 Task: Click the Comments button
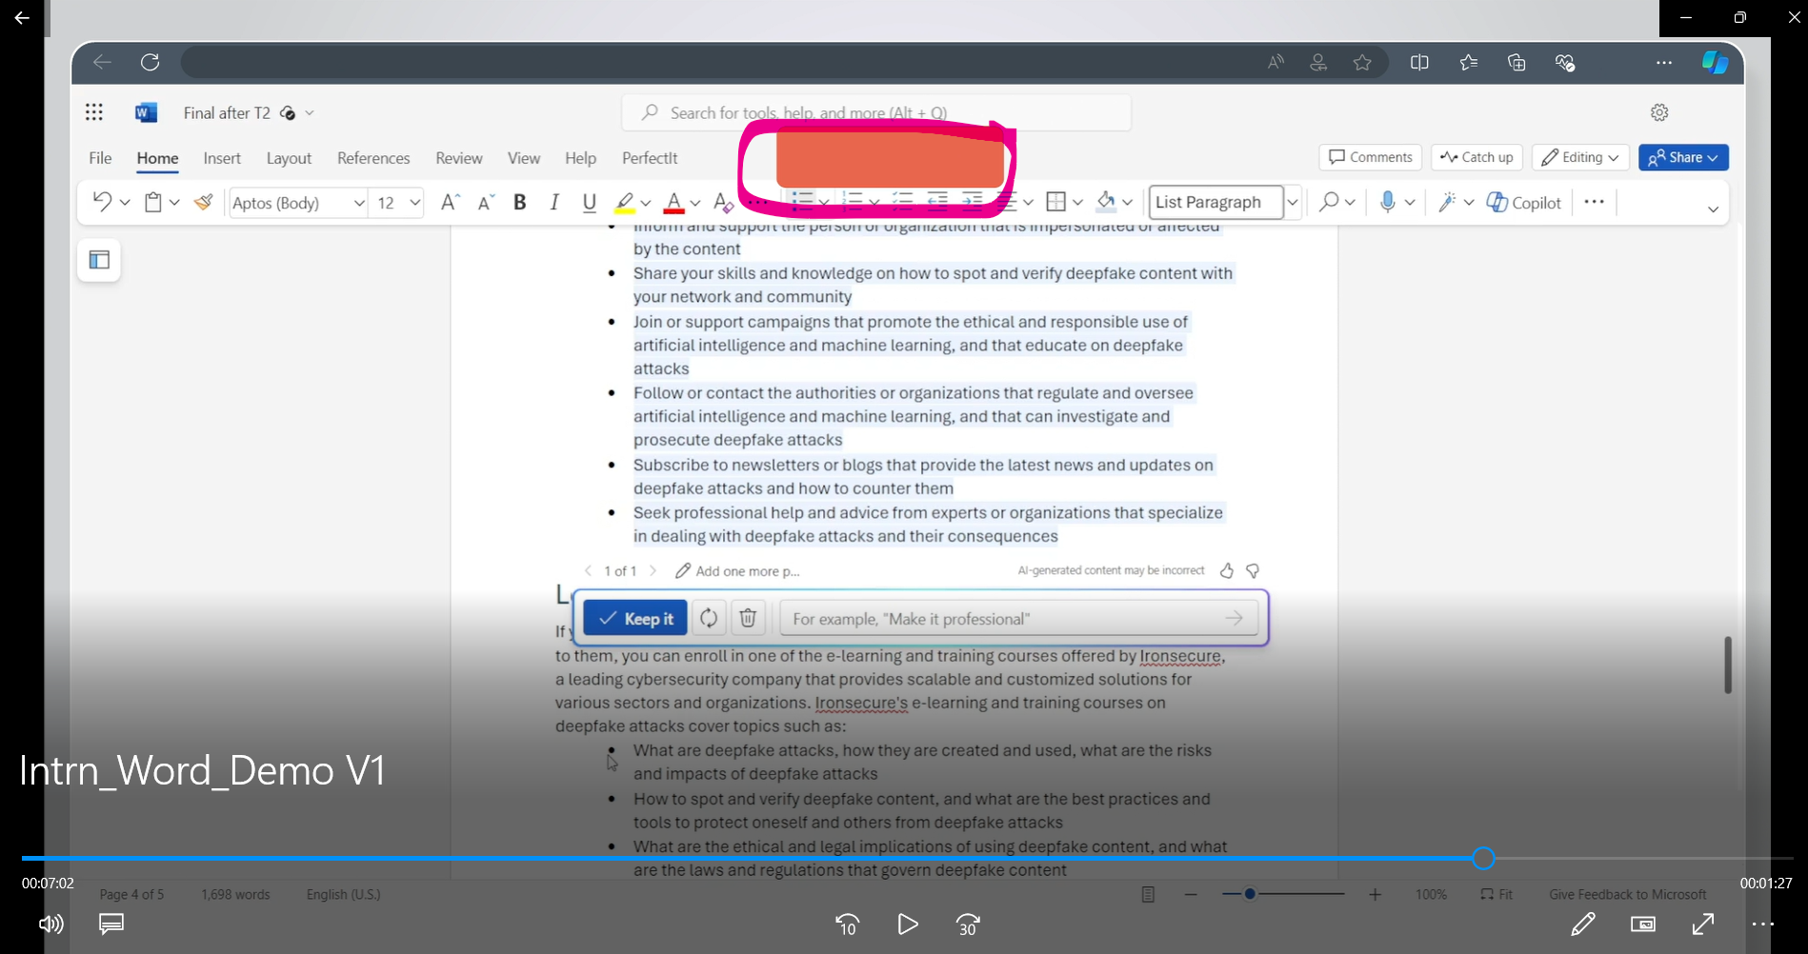click(x=1370, y=157)
